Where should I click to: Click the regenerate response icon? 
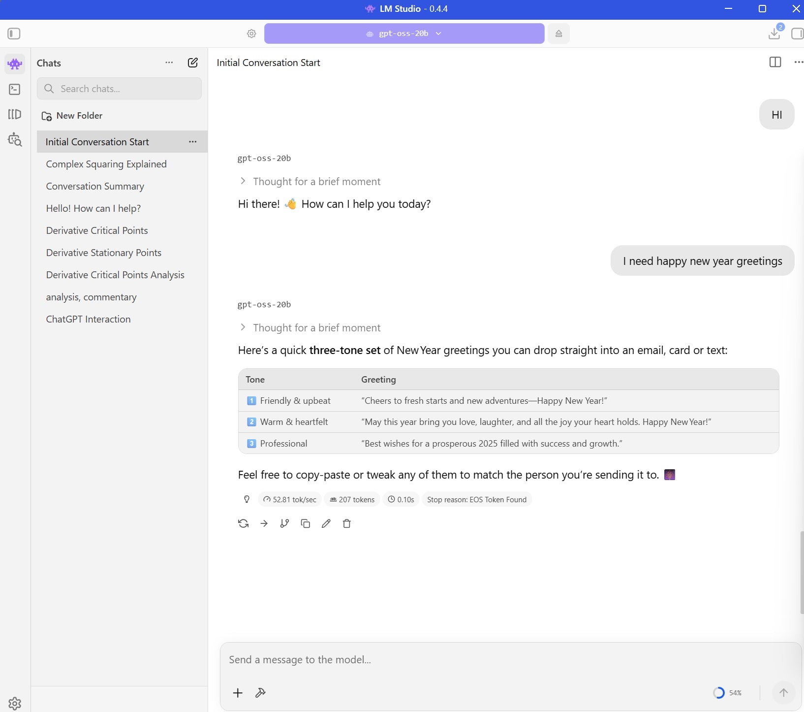pyautogui.click(x=243, y=523)
